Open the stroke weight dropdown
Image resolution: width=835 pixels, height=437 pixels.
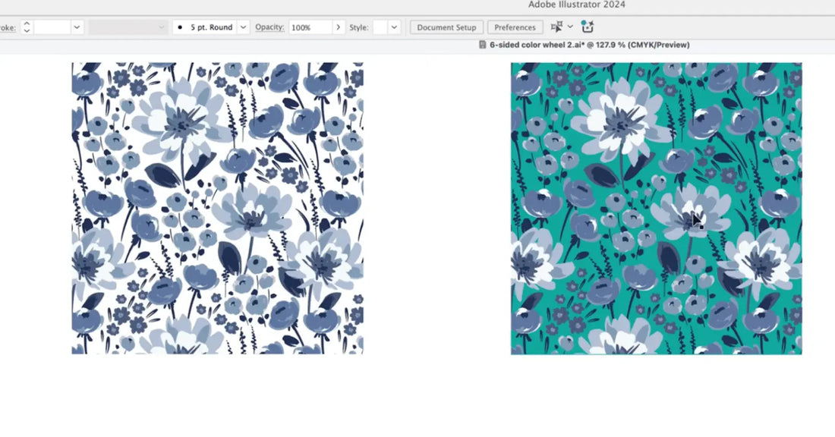click(77, 27)
